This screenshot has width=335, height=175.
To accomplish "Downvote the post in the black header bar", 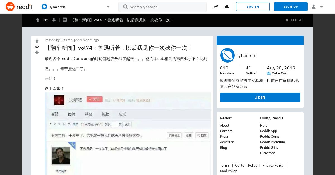I will [x=54, y=20].
